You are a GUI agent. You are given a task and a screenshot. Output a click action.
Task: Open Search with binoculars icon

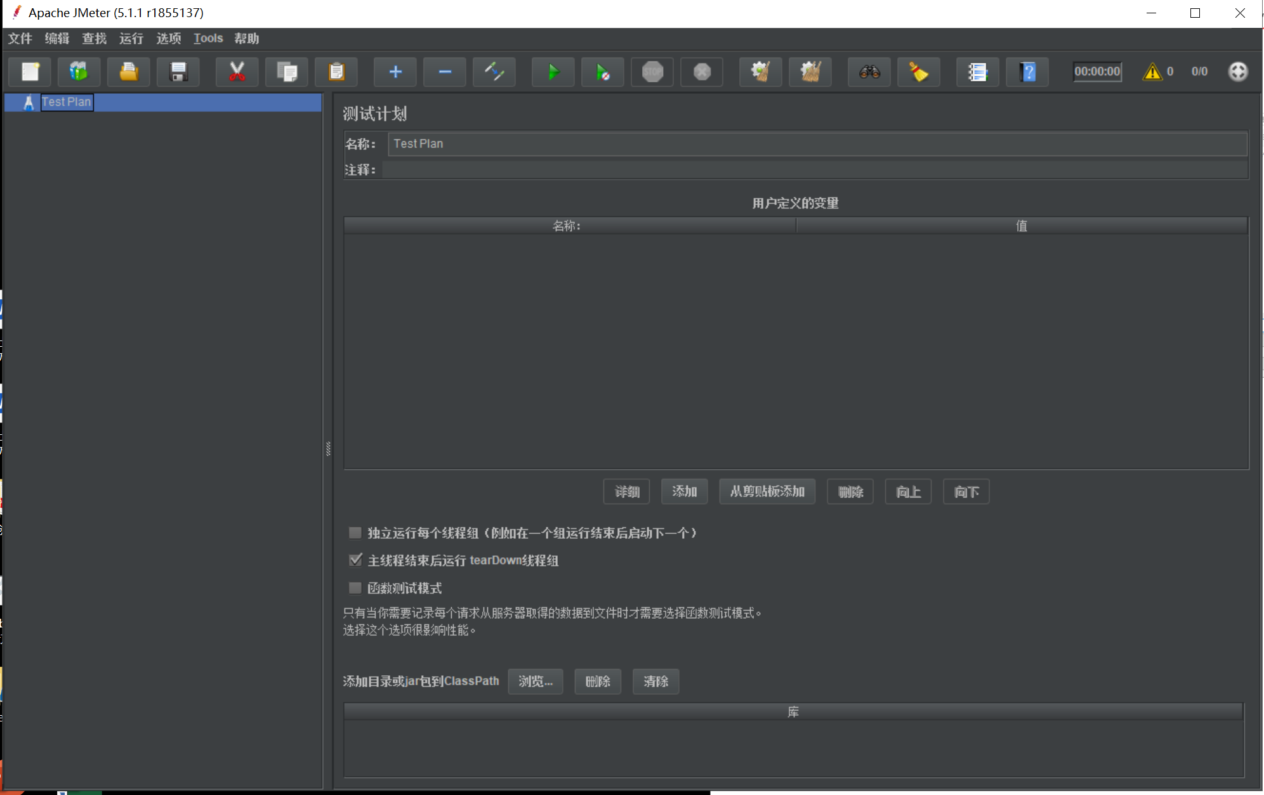coord(869,72)
